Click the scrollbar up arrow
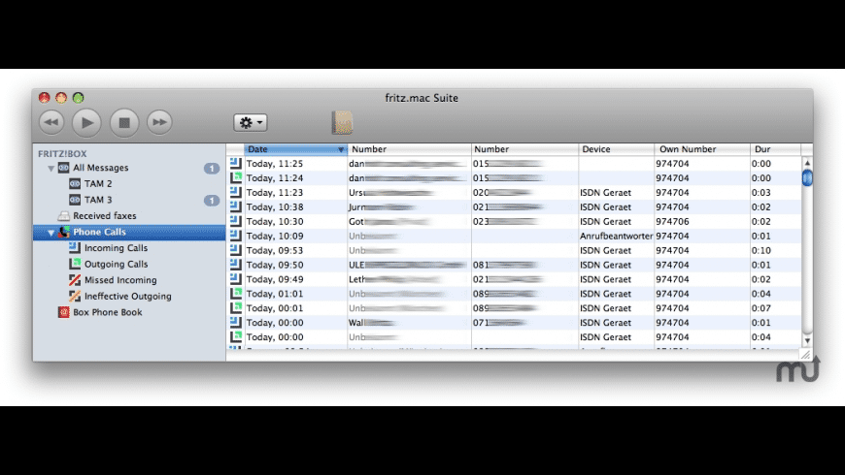Image resolution: width=845 pixels, height=475 pixels. (807, 163)
